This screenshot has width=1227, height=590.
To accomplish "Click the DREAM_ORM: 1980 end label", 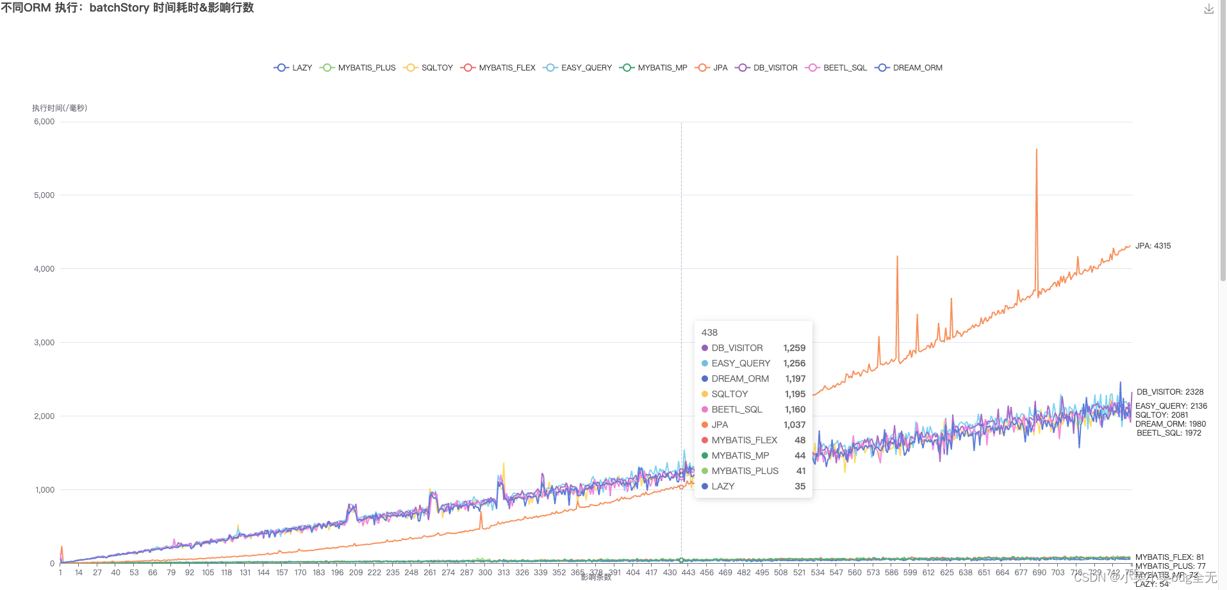I will [1171, 424].
